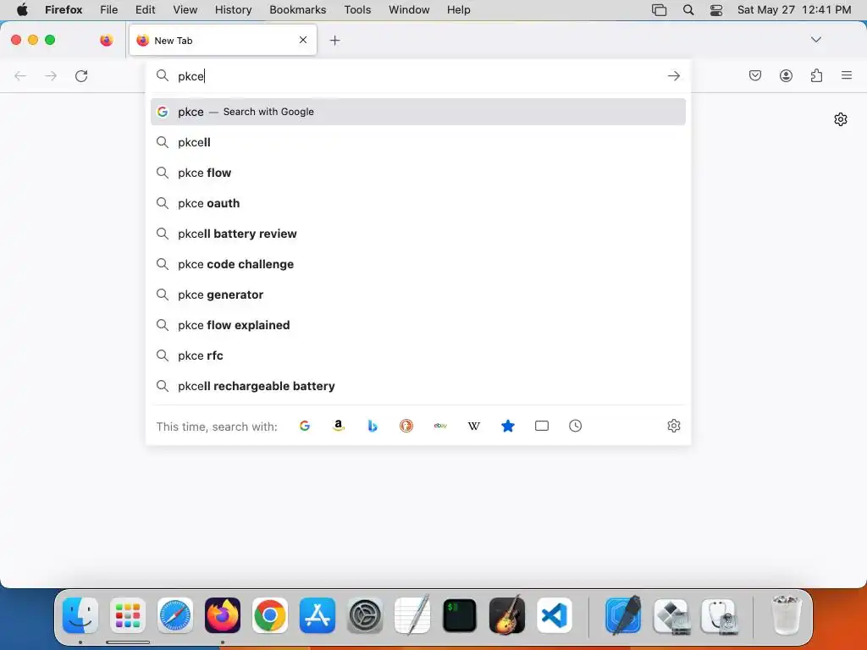The height and width of the screenshot is (650, 867).
Task: Choose the pkce oauth suggestion
Action: pos(418,203)
